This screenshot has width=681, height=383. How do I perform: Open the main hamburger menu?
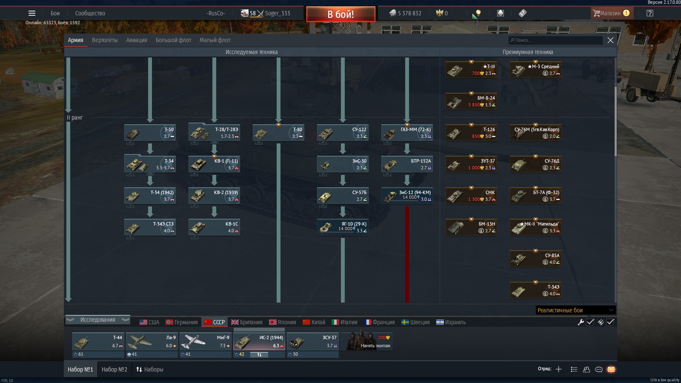pos(32,13)
